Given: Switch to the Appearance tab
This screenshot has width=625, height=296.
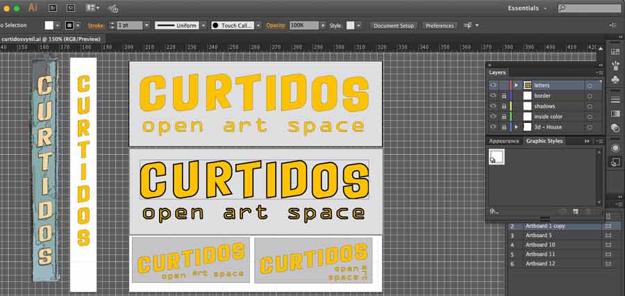Looking at the screenshot, I should pos(503,141).
